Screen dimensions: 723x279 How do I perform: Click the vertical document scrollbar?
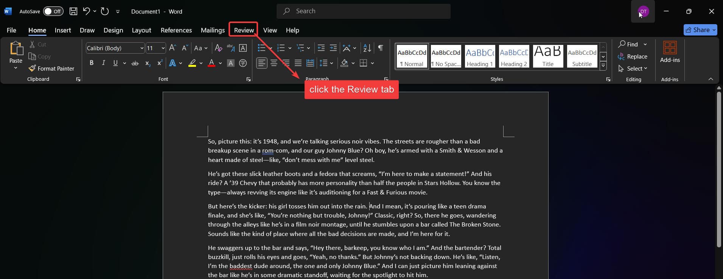coord(719,170)
